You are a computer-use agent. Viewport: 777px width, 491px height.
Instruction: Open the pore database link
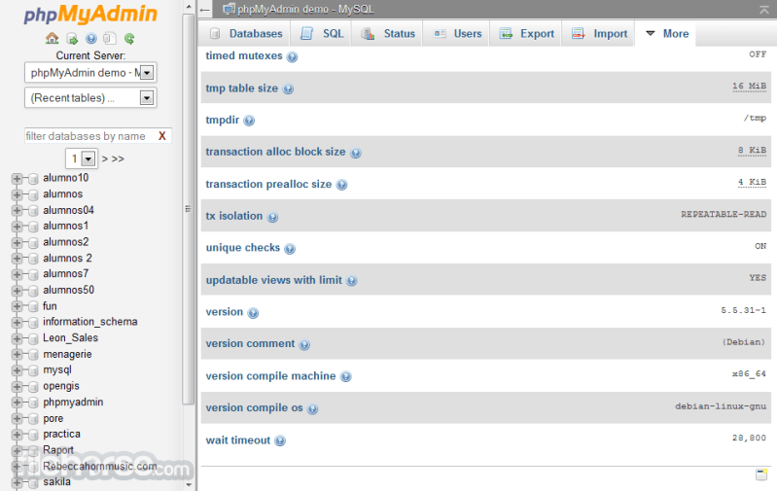point(53,418)
